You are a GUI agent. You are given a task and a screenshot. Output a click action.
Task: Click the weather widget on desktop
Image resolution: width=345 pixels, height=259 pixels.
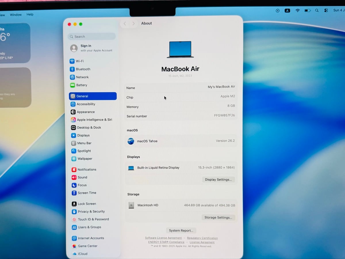point(15,43)
